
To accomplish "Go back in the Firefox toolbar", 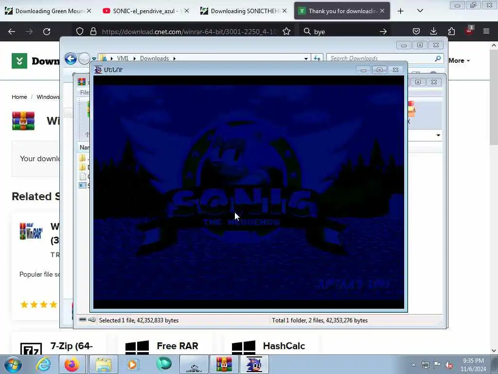I will coord(12,32).
